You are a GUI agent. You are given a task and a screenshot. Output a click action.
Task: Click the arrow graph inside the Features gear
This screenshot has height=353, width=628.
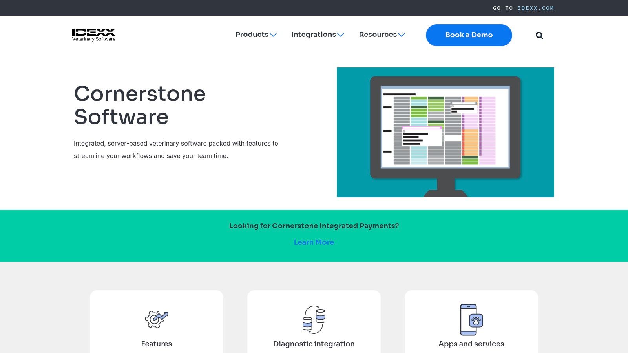161,315
